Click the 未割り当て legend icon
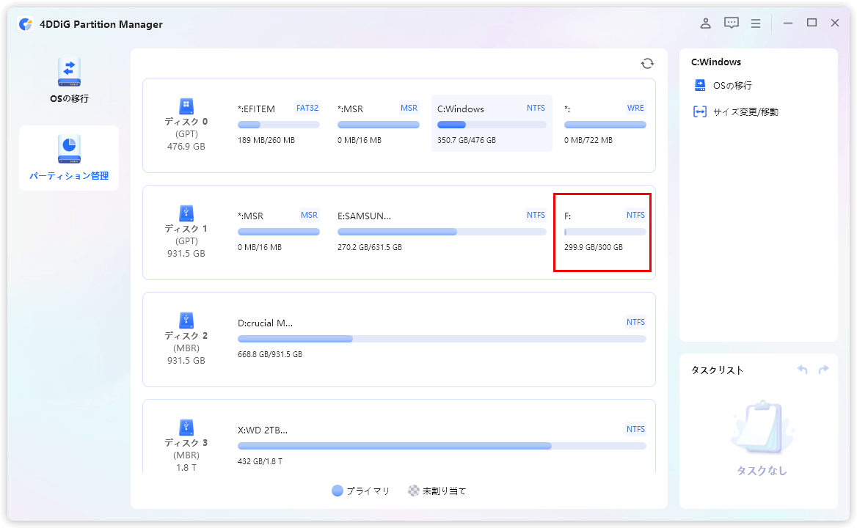The width and height of the screenshot is (857, 528). click(414, 491)
